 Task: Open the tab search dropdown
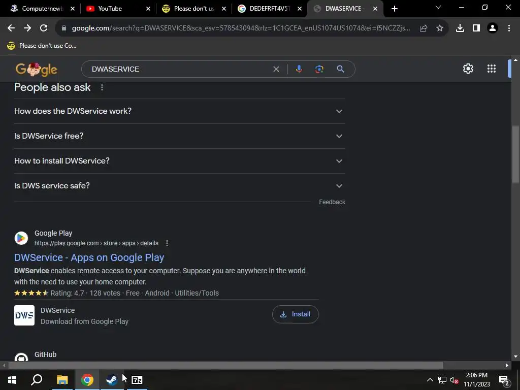(438, 7)
